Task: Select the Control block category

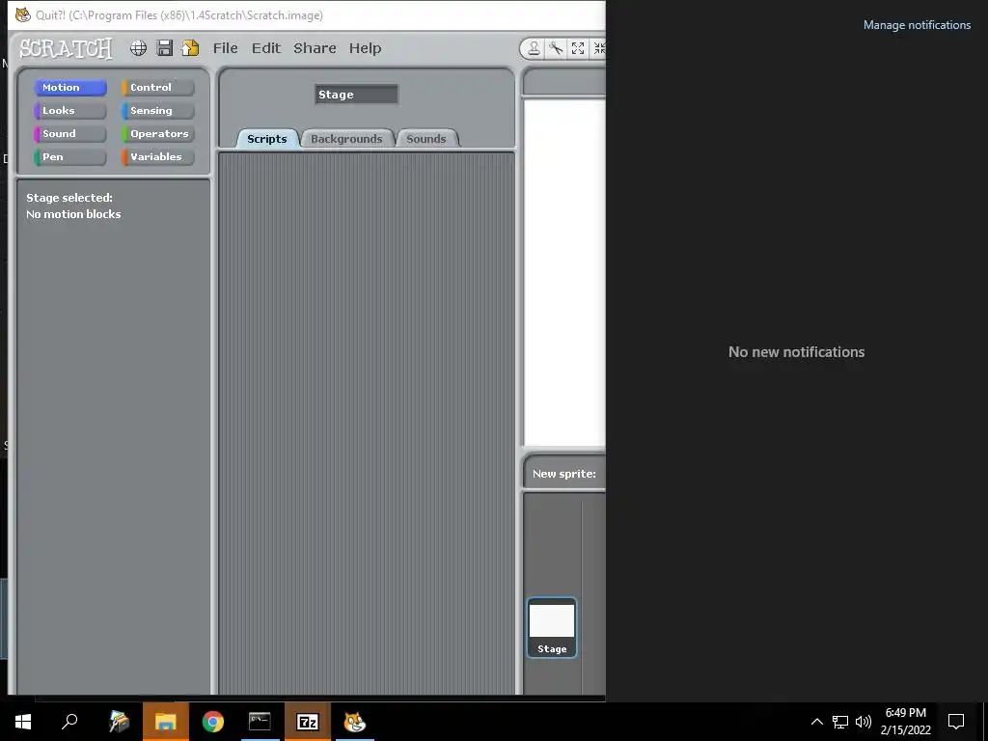Action: 157,88
